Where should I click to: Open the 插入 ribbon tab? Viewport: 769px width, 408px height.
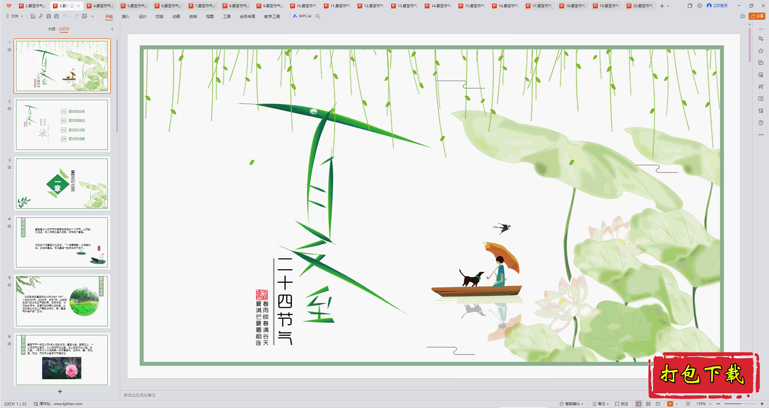126,16
